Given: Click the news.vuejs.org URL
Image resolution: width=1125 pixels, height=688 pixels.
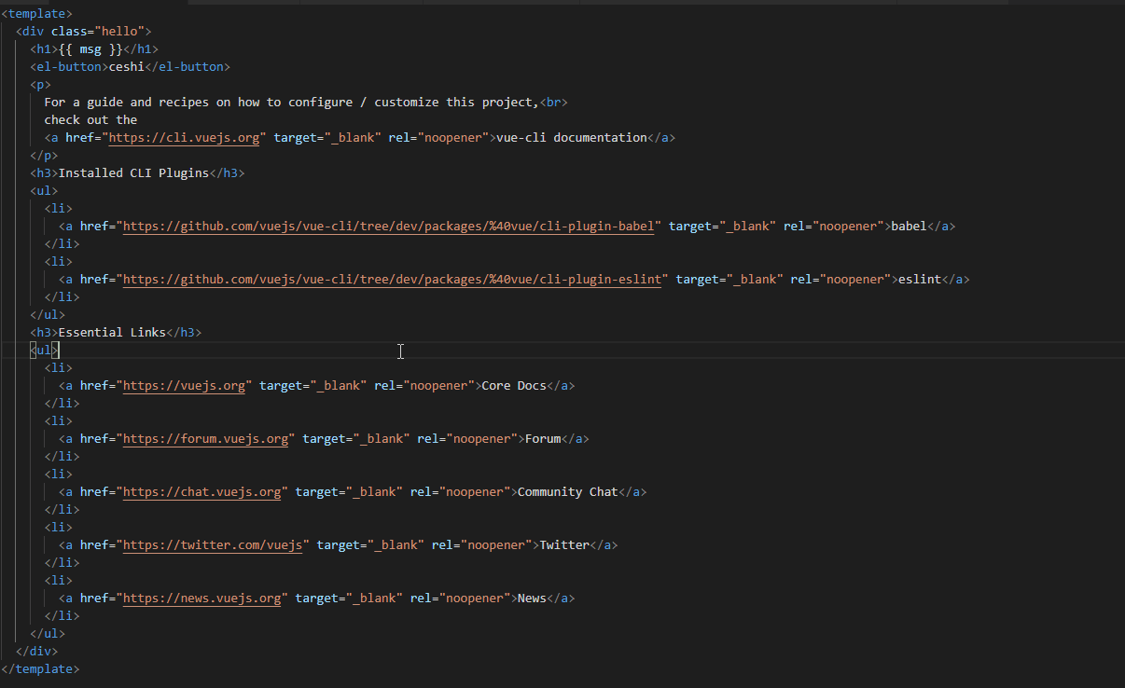Looking at the screenshot, I should tap(202, 598).
